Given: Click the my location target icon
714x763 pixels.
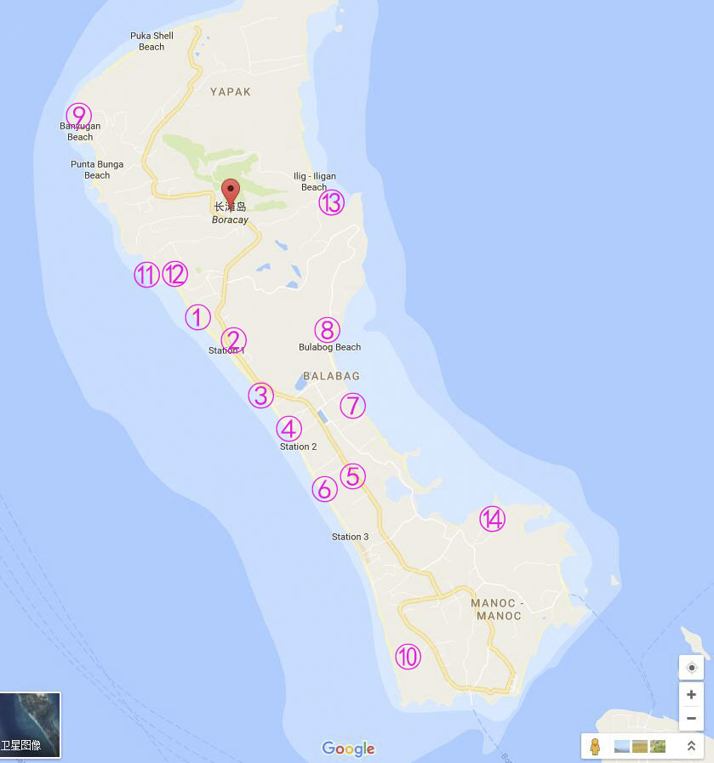Looking at the screenshot, I should [691, 668].
